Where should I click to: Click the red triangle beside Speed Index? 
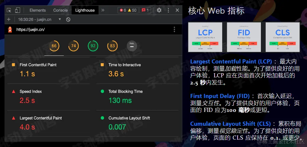(14, 91)
